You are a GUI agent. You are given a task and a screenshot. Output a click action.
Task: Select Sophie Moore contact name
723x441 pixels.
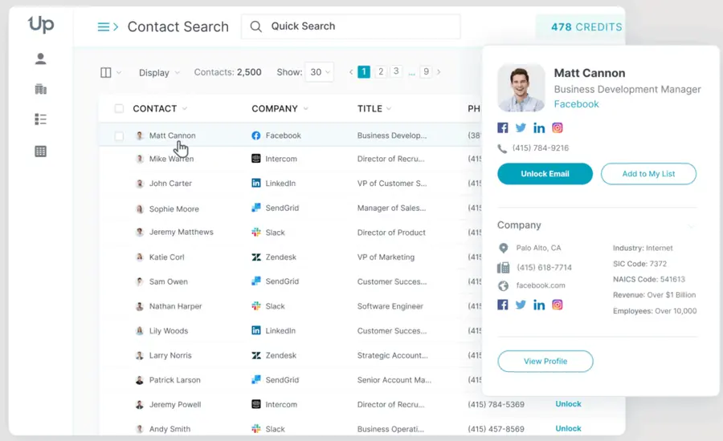[x=174, y=209]
